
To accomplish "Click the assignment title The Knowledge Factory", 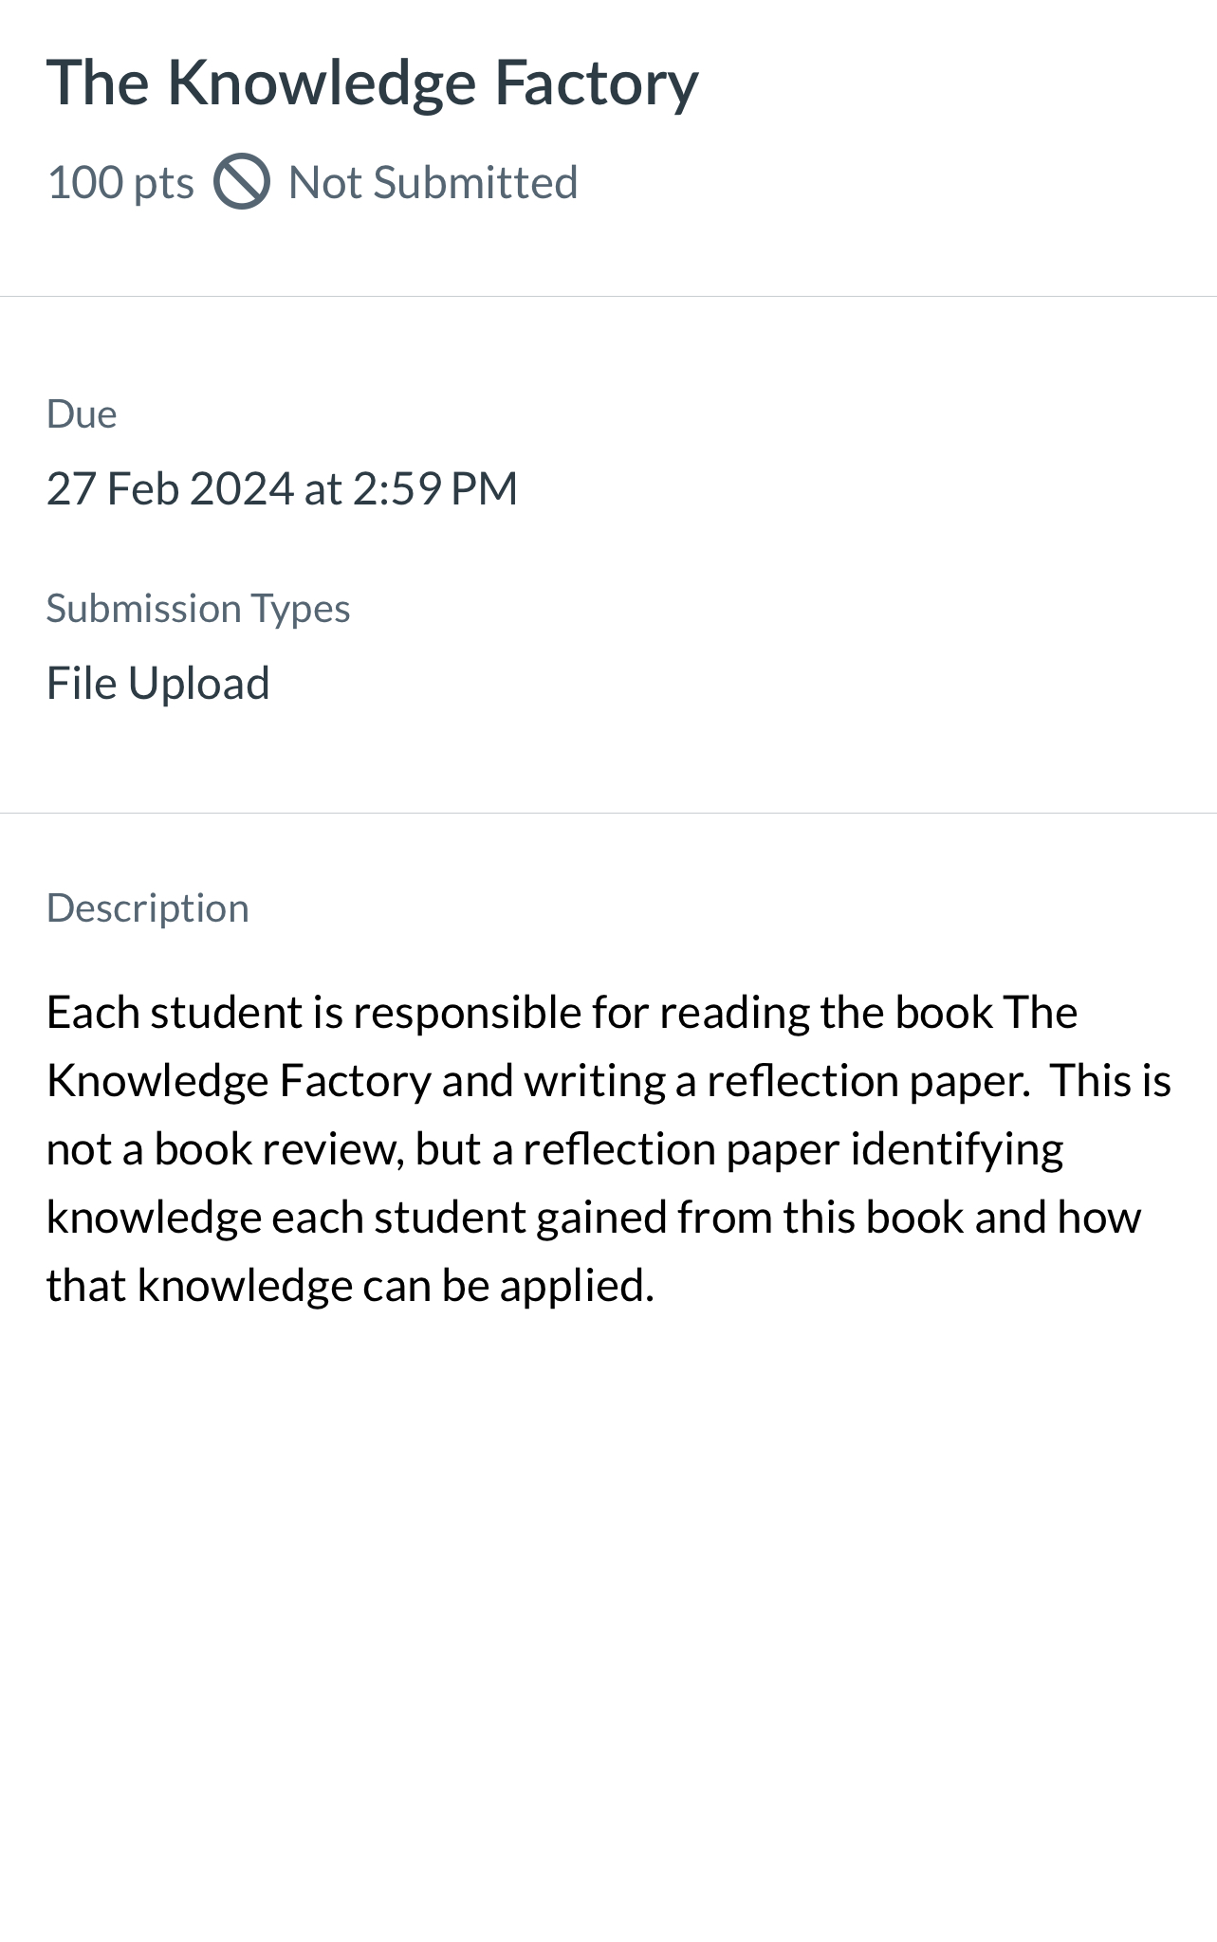I will click(373, 82).
